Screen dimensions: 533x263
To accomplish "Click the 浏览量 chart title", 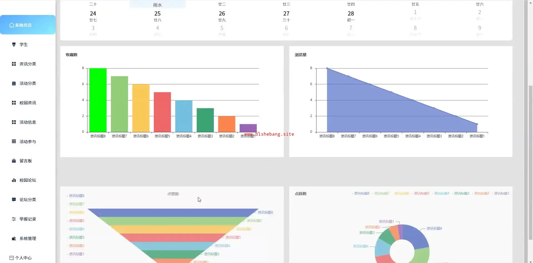I will tap(301, 55).
